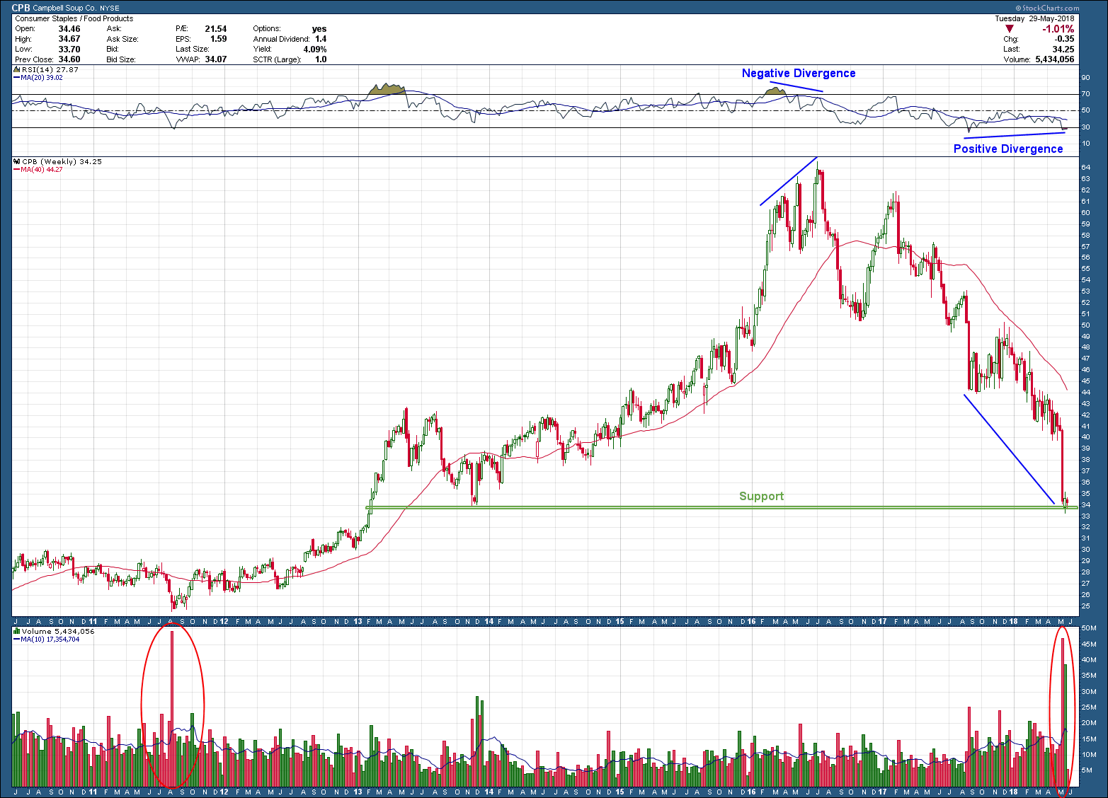Click the High value 34.67
The width and height of the screenshot is (1108, 798).
pos(69,39)
